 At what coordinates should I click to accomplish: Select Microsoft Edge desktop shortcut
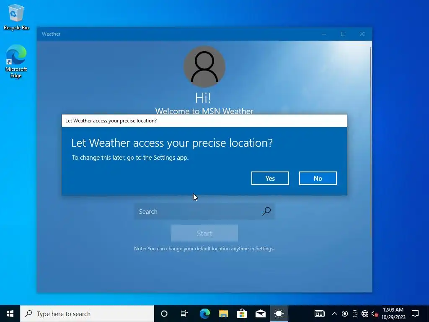[x=16, y=61]
